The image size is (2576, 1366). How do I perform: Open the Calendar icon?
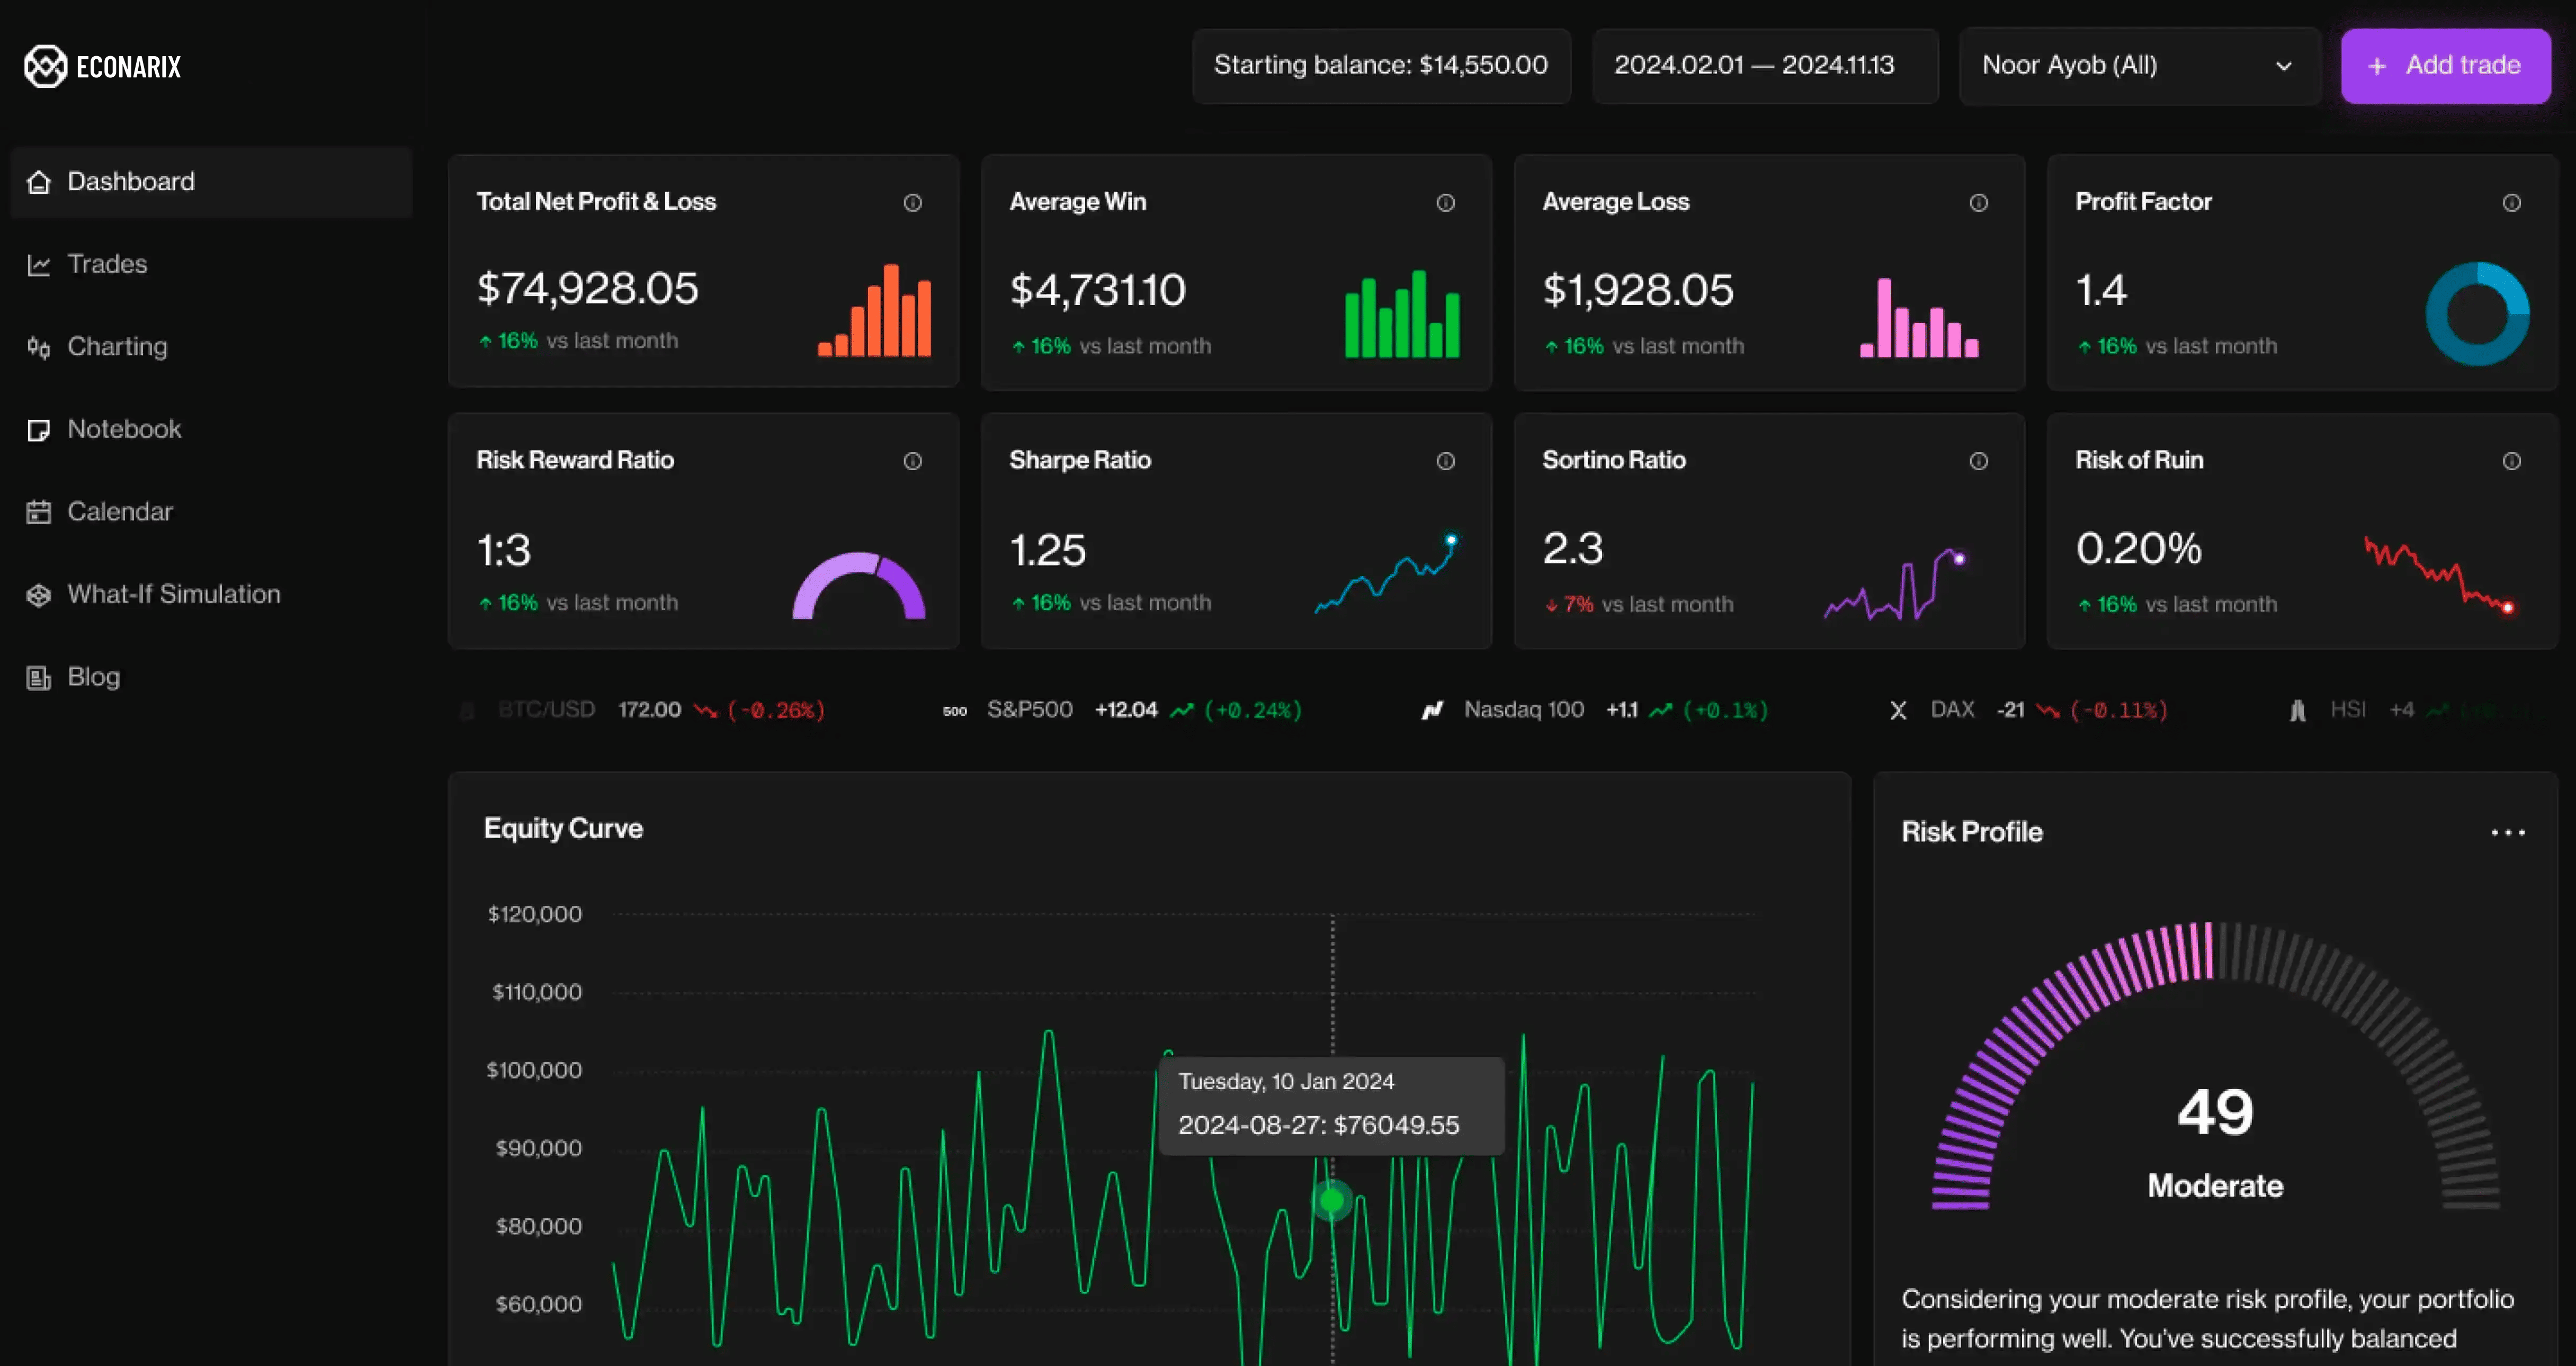tap(39, 511)
